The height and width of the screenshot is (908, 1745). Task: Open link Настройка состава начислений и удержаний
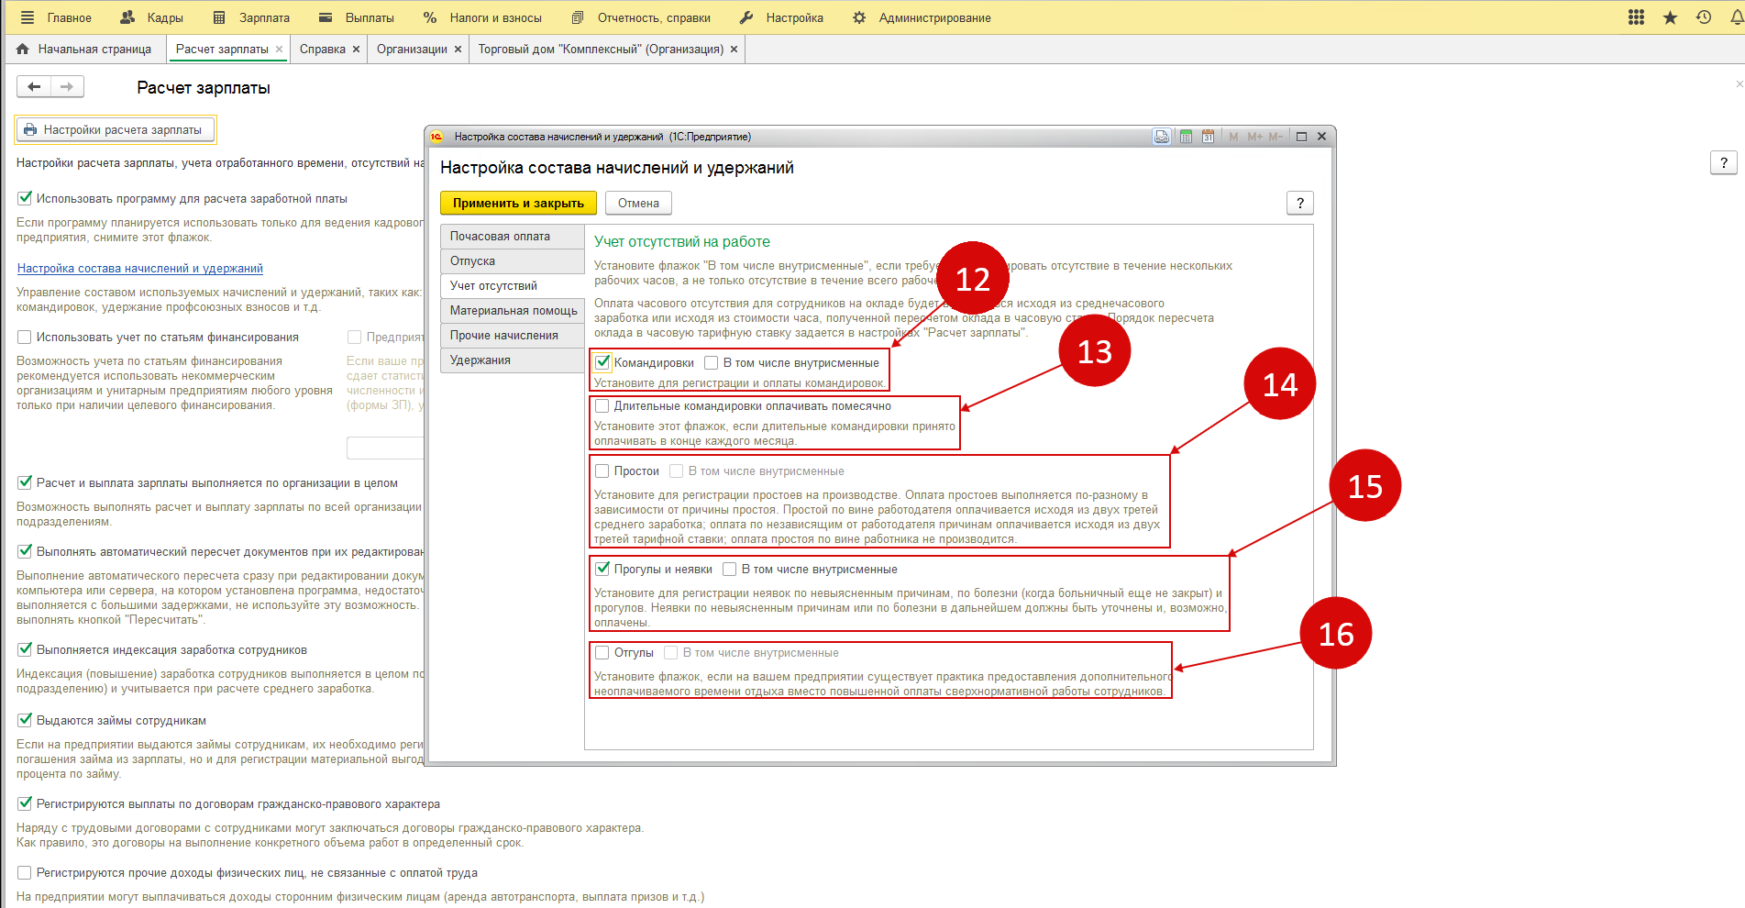[x=140, y=269]
